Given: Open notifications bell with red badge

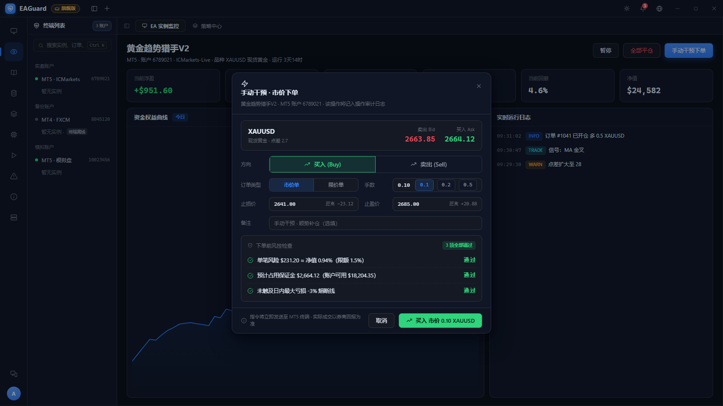Looking at the screenshot, I should (643, 9).
